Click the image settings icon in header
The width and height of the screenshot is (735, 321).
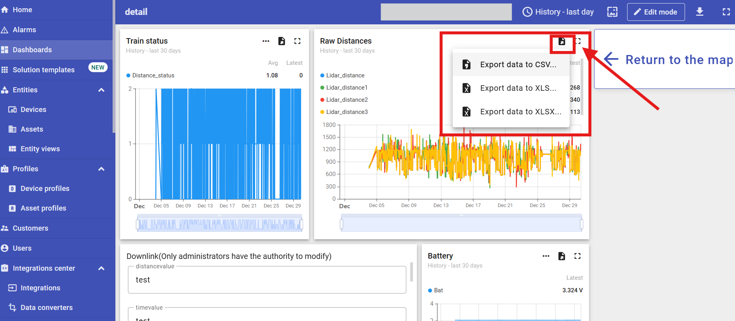tap(612, 12)
